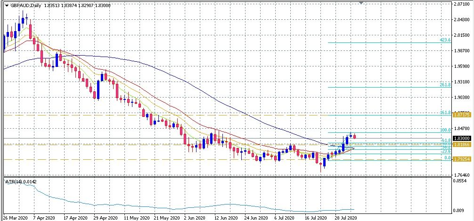Click the 7 Apr 2020 date label
Image resolution: width=474 pixels, height=221 pixels.
tap(44, 218)
